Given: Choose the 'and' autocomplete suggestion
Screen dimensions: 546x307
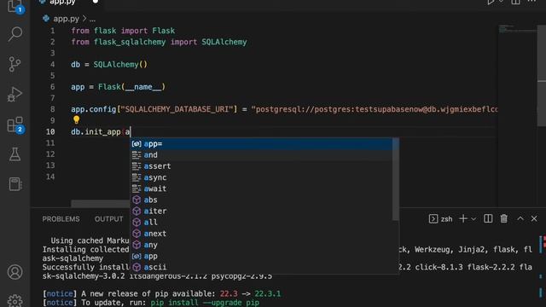Looking at the screenshot, I should pos(262,155).
